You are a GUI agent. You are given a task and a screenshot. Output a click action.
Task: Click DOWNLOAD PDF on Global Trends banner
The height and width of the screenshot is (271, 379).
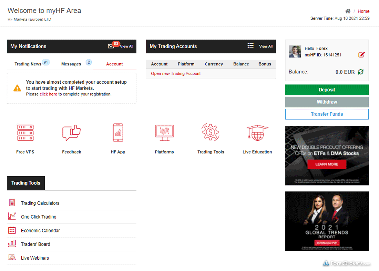(x=327, y=243)
